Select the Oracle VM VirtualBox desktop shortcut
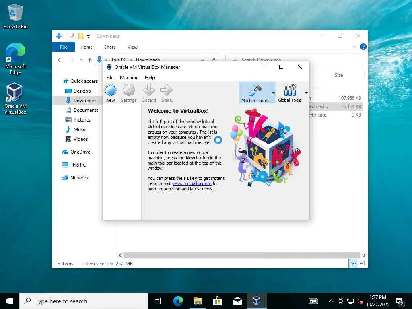The width and height of the screenshot is (412, 309). (x=15, y=99)
